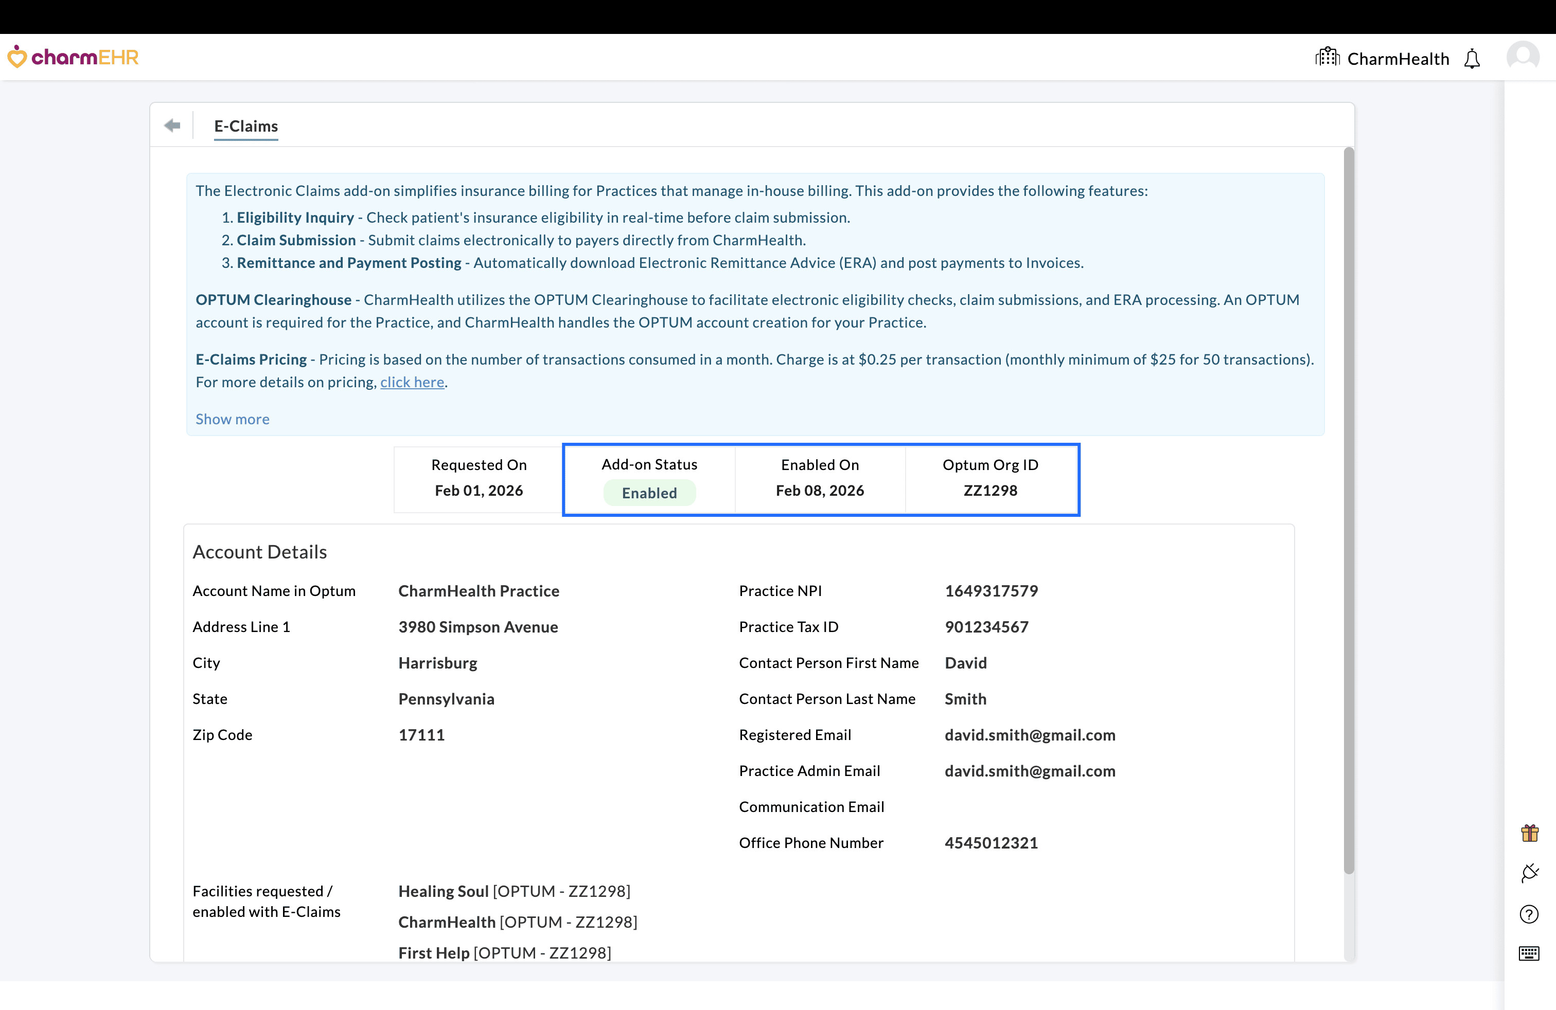The image size is (1556, 1010).
Task: Click the Enabled status badge
Action: point(649,493)
